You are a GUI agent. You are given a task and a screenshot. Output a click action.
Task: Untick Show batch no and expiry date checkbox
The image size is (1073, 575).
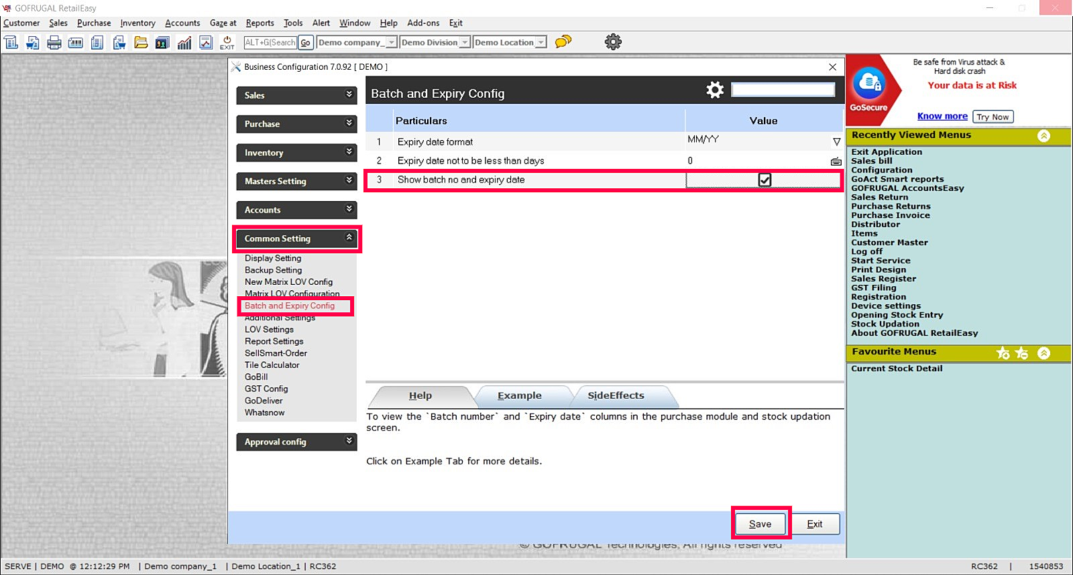[x=765, y=180]
